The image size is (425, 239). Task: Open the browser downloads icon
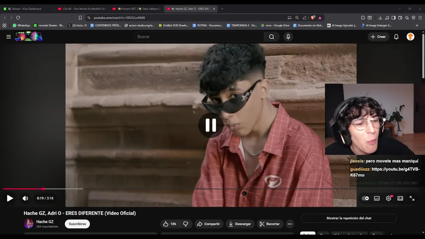click(x=380, y=18)
